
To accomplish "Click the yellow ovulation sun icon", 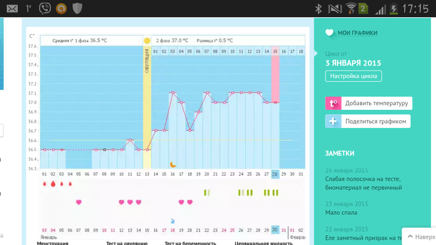I will pyautogui.click(x=147, y=41).
